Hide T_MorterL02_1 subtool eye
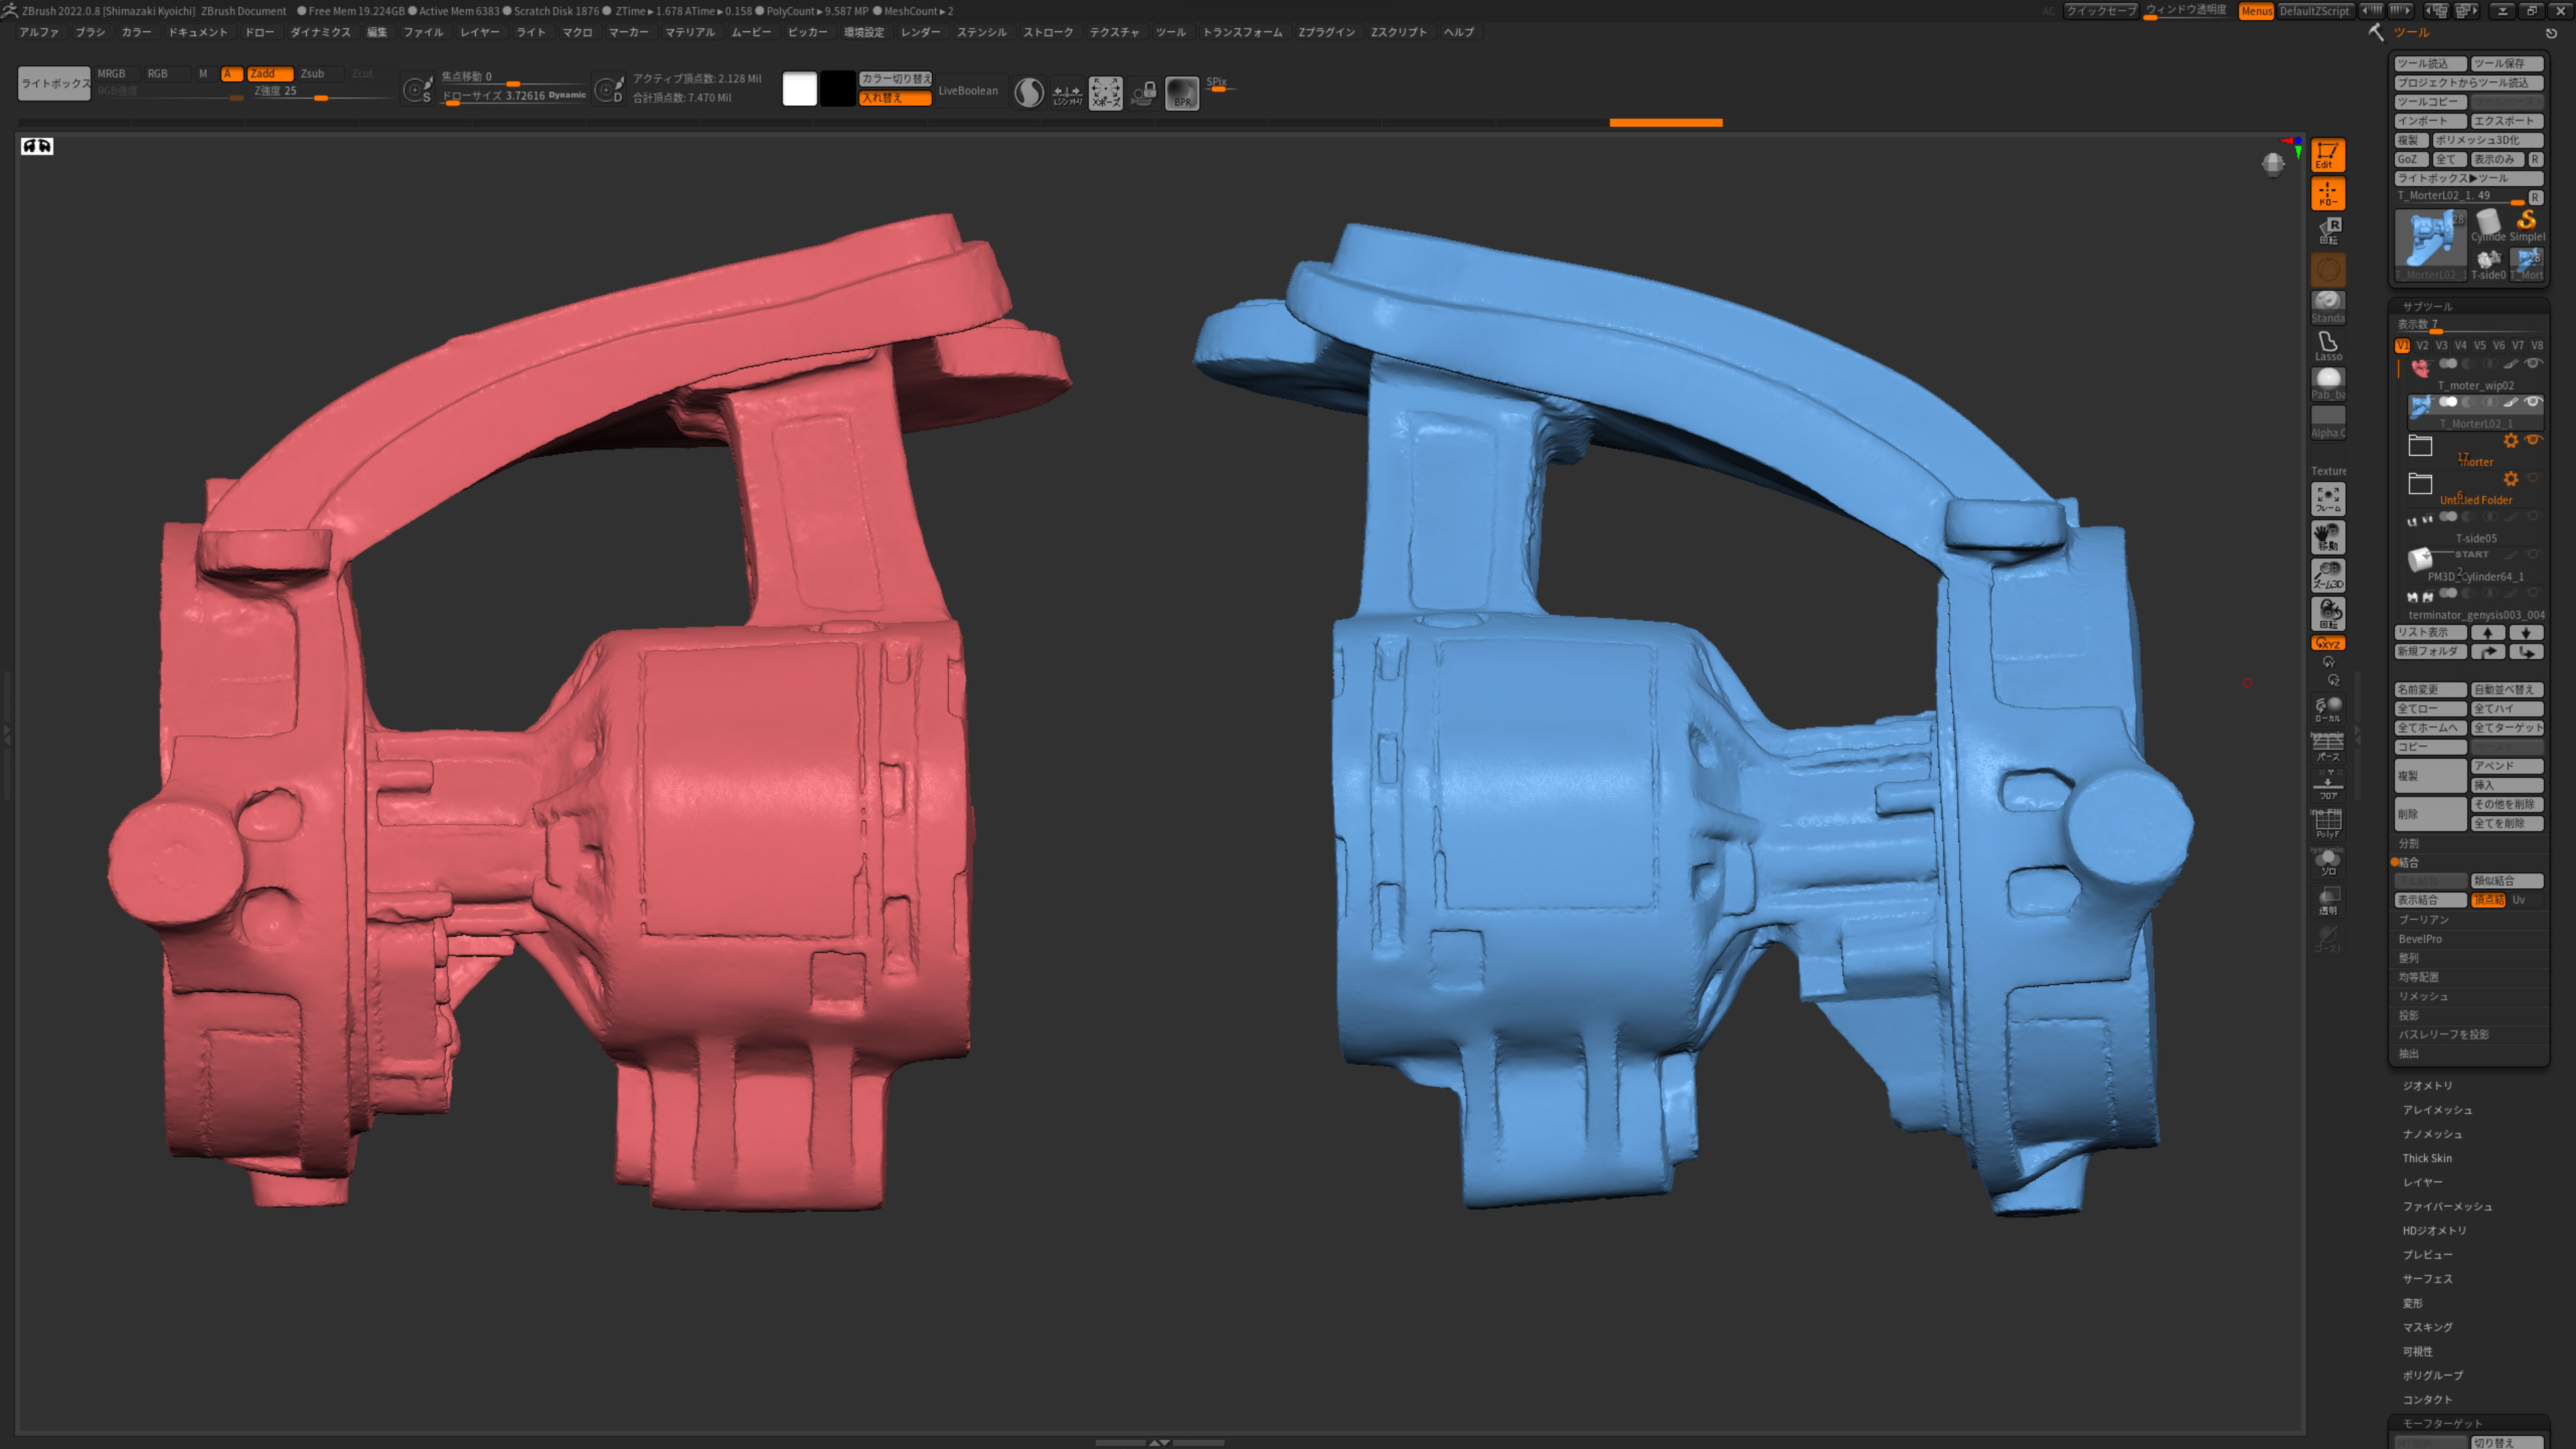Viewport: 2576px width, 1449px height. 2532,402
